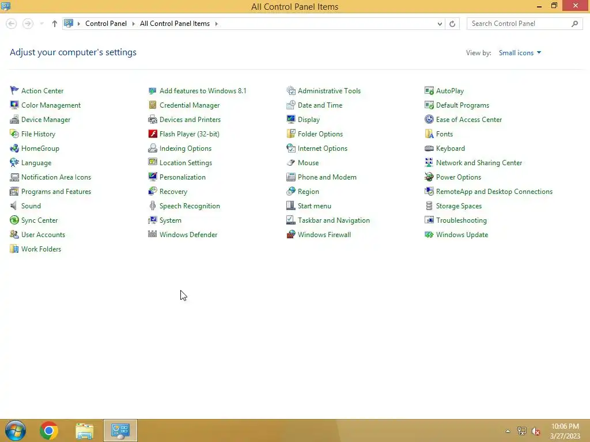This screenshot has height=442, width=590.
Task: Click the Windows Update icon
Action: [x=429, y=235]
